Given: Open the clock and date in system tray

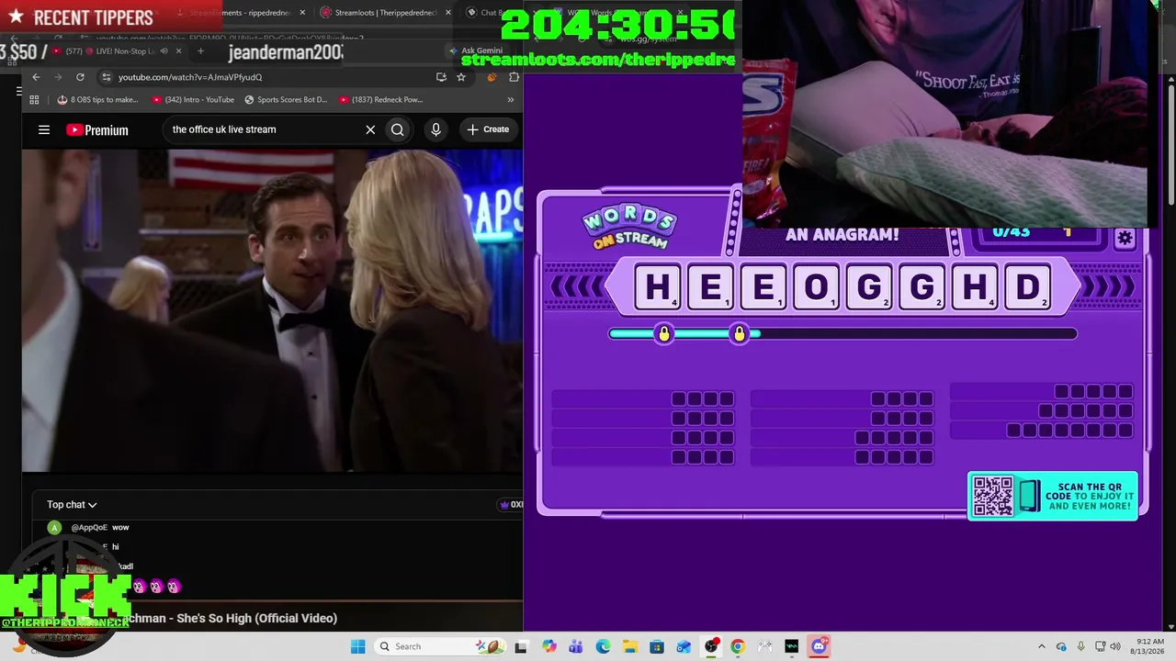Looking at the screenshot, I should coord(1148,646).
